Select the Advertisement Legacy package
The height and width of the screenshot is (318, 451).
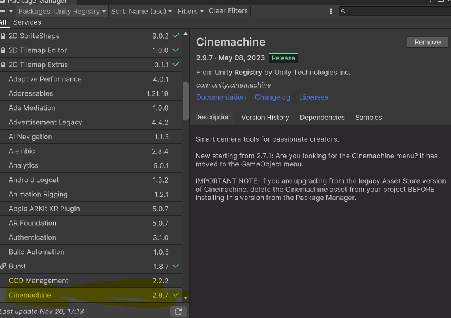pyautogui.click(x=91, y=122)
